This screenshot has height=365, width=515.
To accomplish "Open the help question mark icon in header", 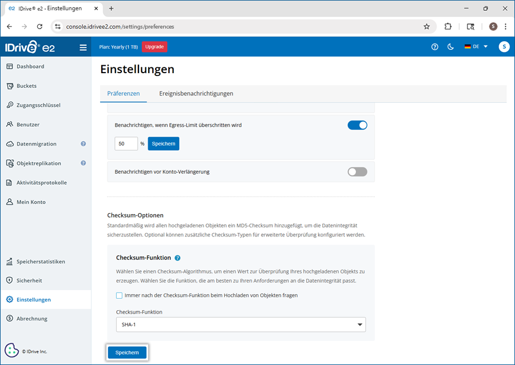I will (435, 47).
